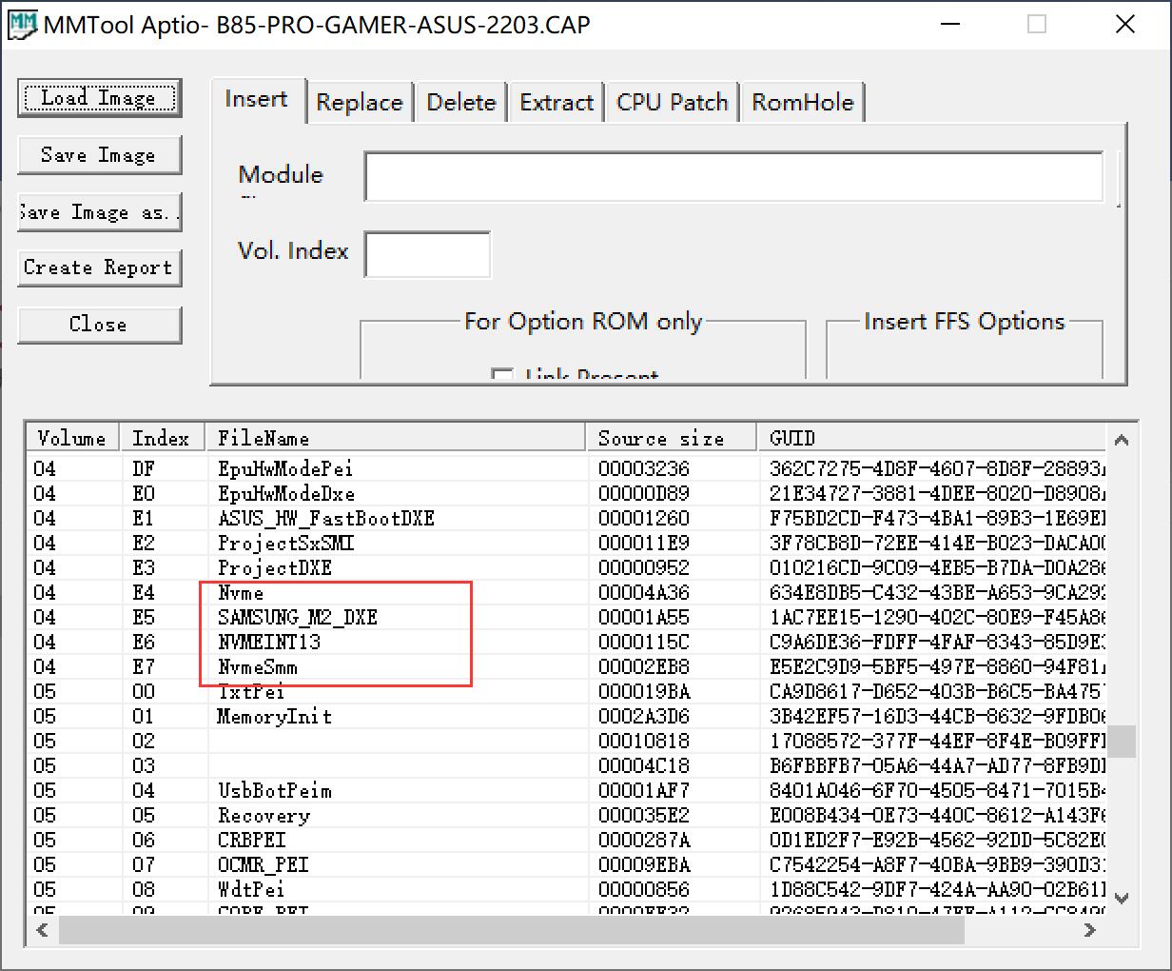Screen dimensions: 1172x971
Task: Focus the Vol. Index input field
Action: click(x=427, y=254)
